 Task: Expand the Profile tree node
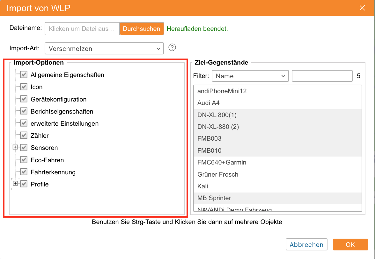click(15, 184)
